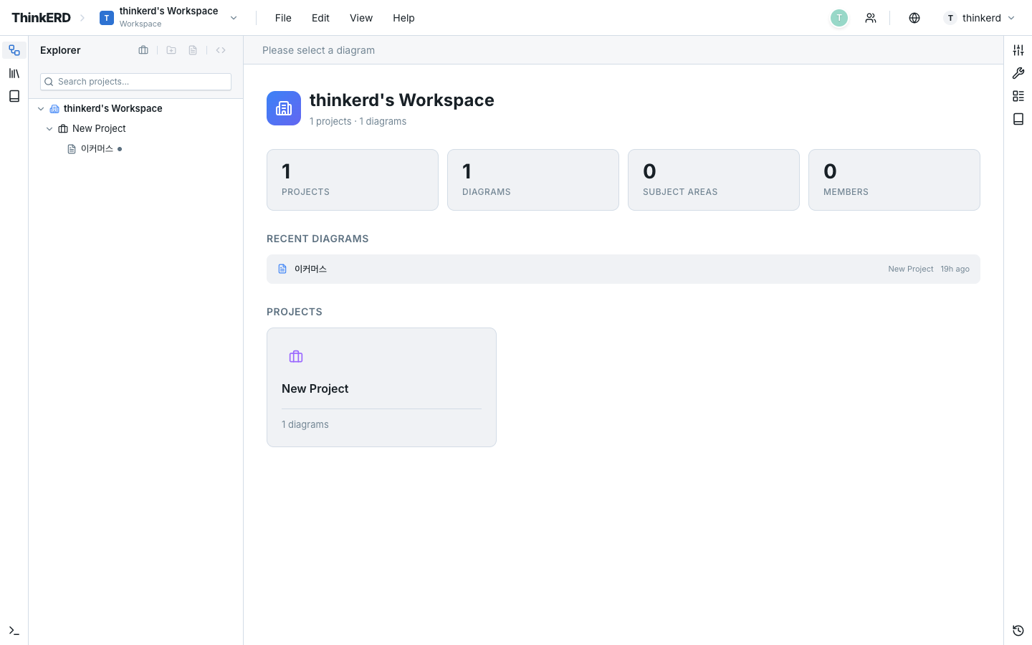Open the 이커머스 recent diagram row
Image resolution: width=1032 pixels, height=645 pixels.
coord(623,269)
